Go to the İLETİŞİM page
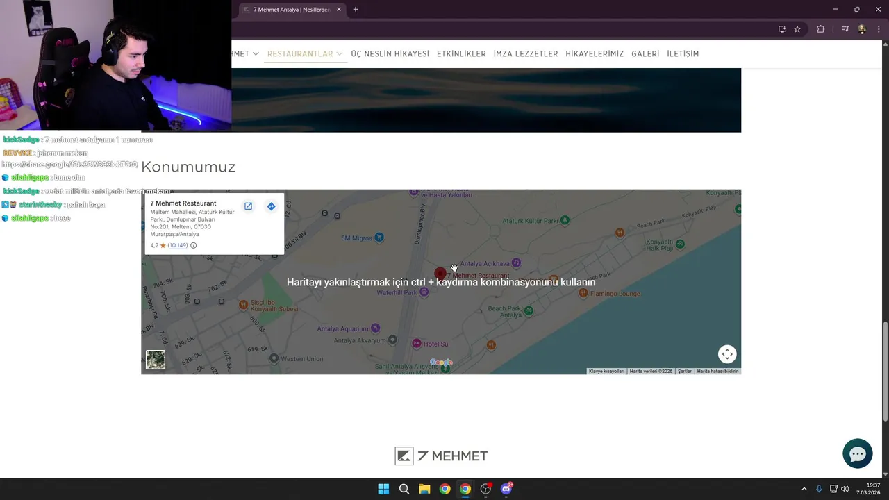Screen dimensions: 889x500 click(x=683, y=53)
